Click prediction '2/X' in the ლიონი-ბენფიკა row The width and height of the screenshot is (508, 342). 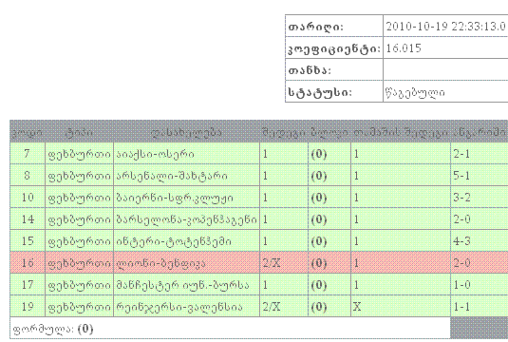coord(272,263)
